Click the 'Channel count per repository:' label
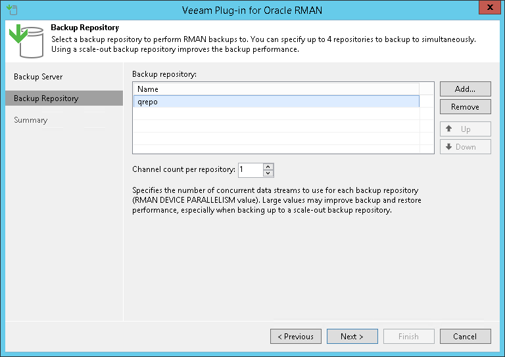 [183, 169]
